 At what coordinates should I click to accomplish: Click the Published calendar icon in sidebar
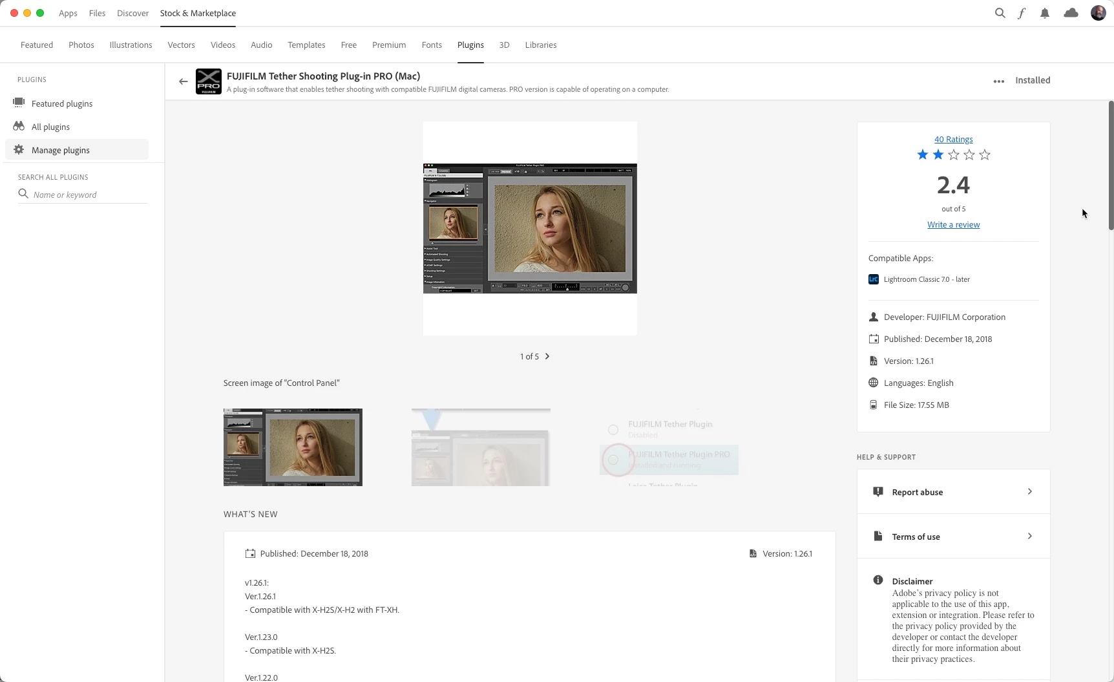coord(874,339)
